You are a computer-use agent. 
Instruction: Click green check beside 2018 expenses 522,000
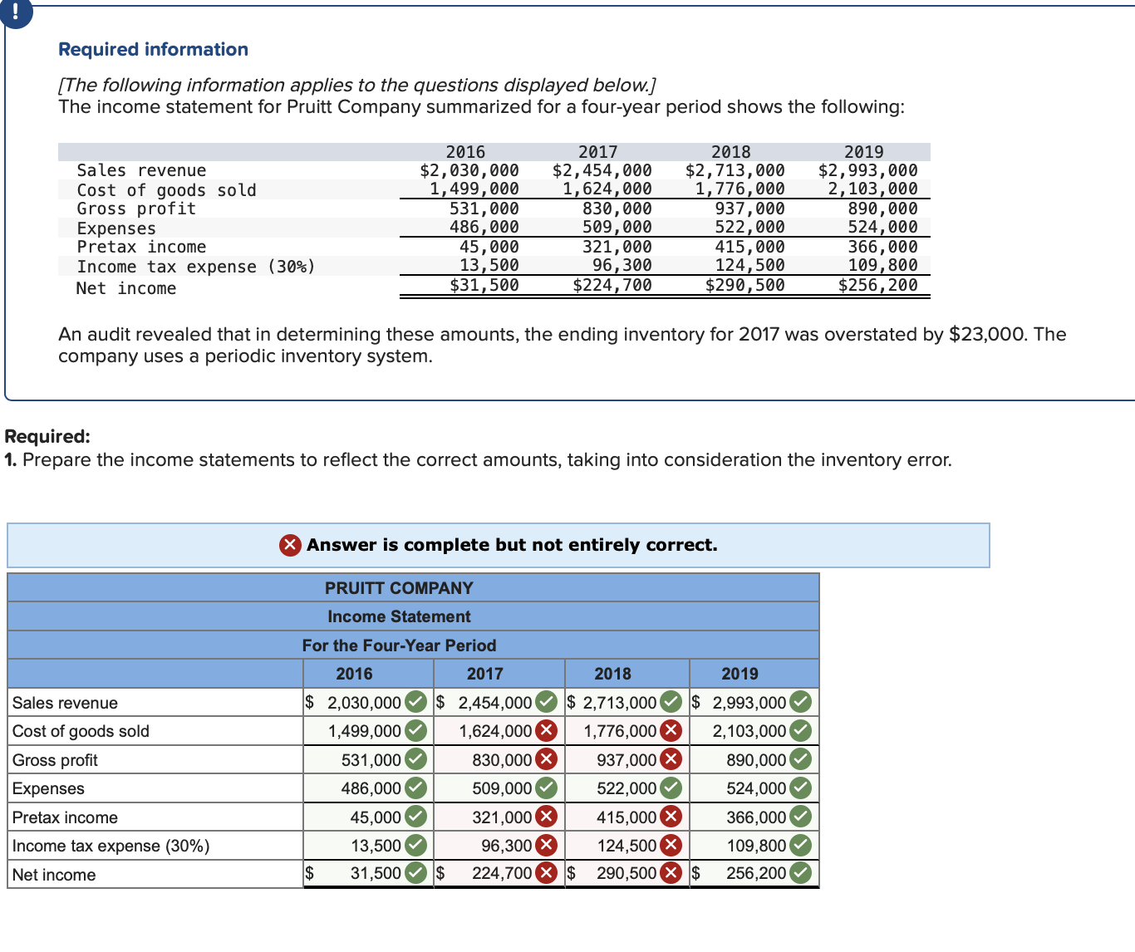pos(671,788)
